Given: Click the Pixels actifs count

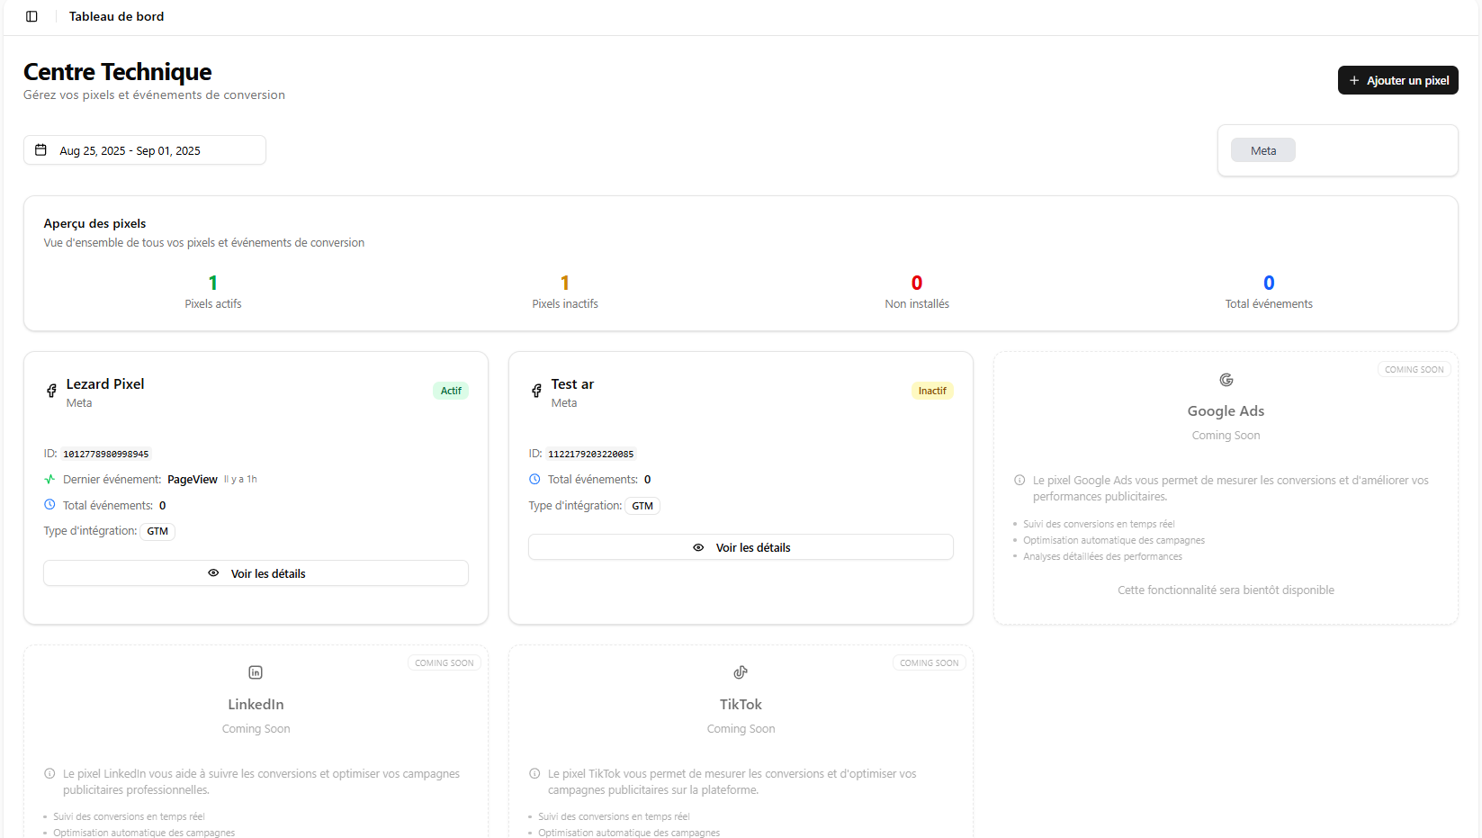Looking at the screenshot, I should pos(213,283).
